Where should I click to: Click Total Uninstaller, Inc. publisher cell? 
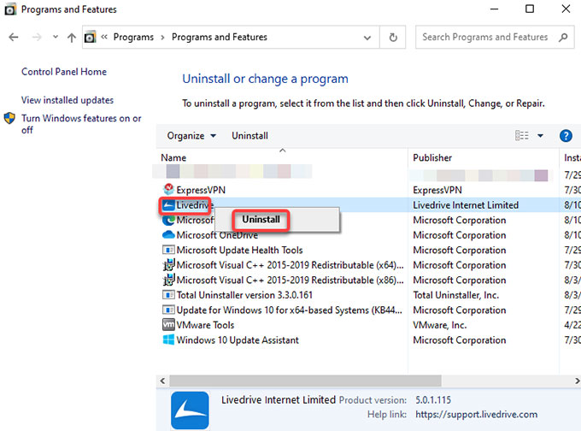click(456, 295)
